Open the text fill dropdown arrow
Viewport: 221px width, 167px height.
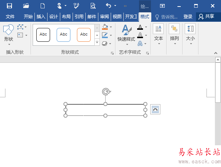pyautogui.click(x=146, y=27)
